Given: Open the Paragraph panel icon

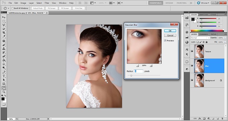Looking at the screenshot, I should (187, 55).
